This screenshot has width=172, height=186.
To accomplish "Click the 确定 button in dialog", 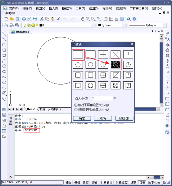I will tap(82, 118).
